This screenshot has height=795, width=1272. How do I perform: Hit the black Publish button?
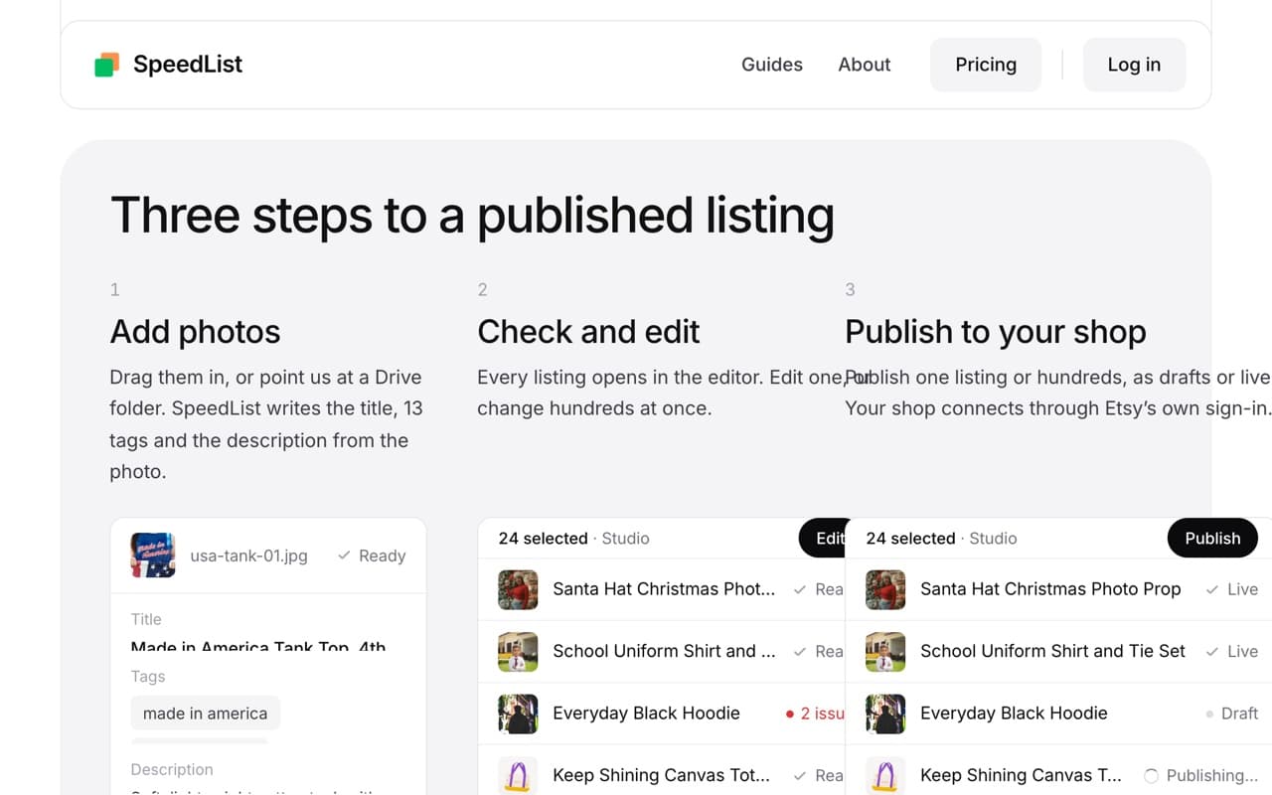1212,538
